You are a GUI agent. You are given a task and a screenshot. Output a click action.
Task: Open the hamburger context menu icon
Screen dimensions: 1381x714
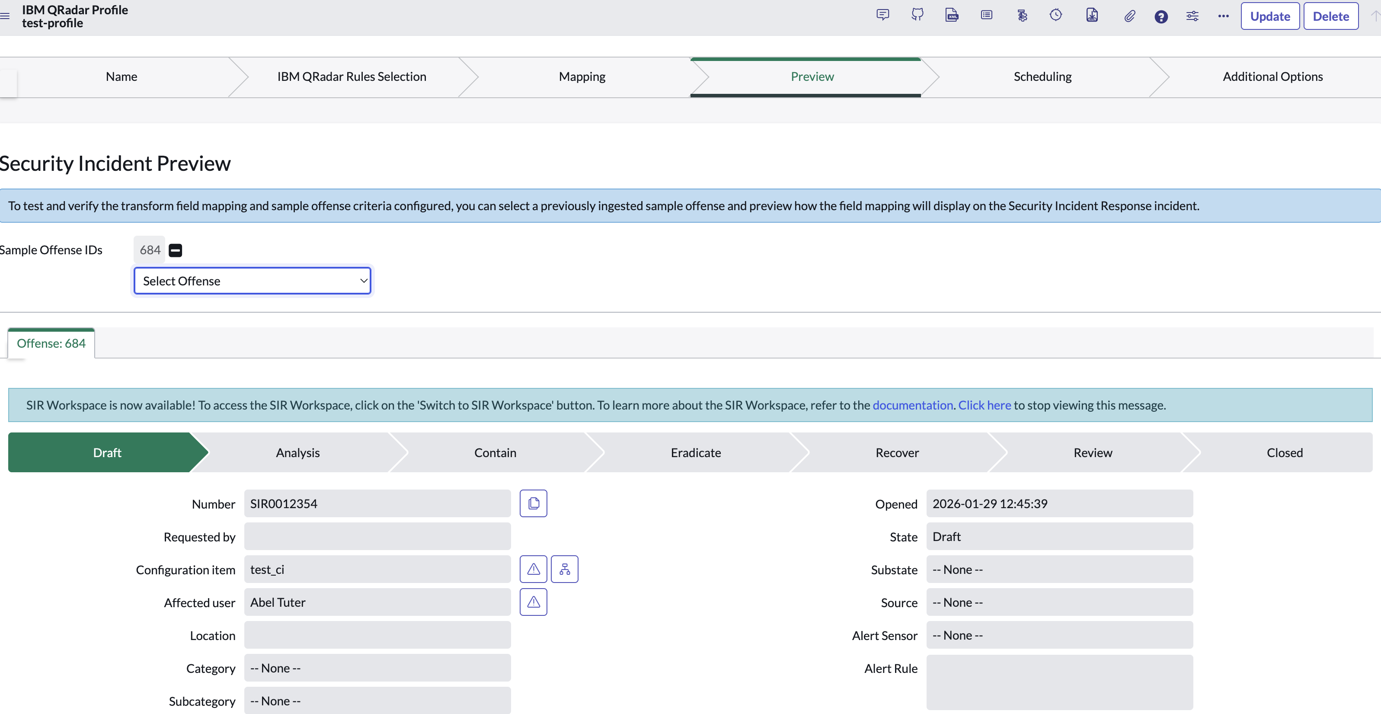pyautogui.click(x=5, y=16)
